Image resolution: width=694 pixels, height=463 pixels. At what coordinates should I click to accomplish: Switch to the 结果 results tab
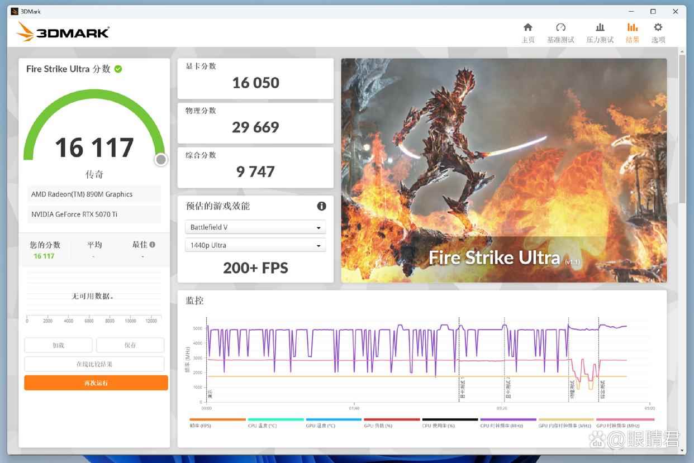tap(633, 33)
